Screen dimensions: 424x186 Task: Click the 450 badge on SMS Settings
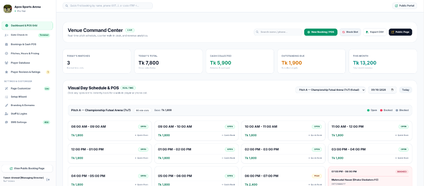pos(46,122)
